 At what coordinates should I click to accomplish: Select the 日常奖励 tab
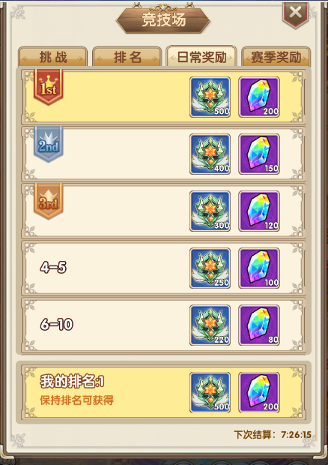click(x=201, y=56)
